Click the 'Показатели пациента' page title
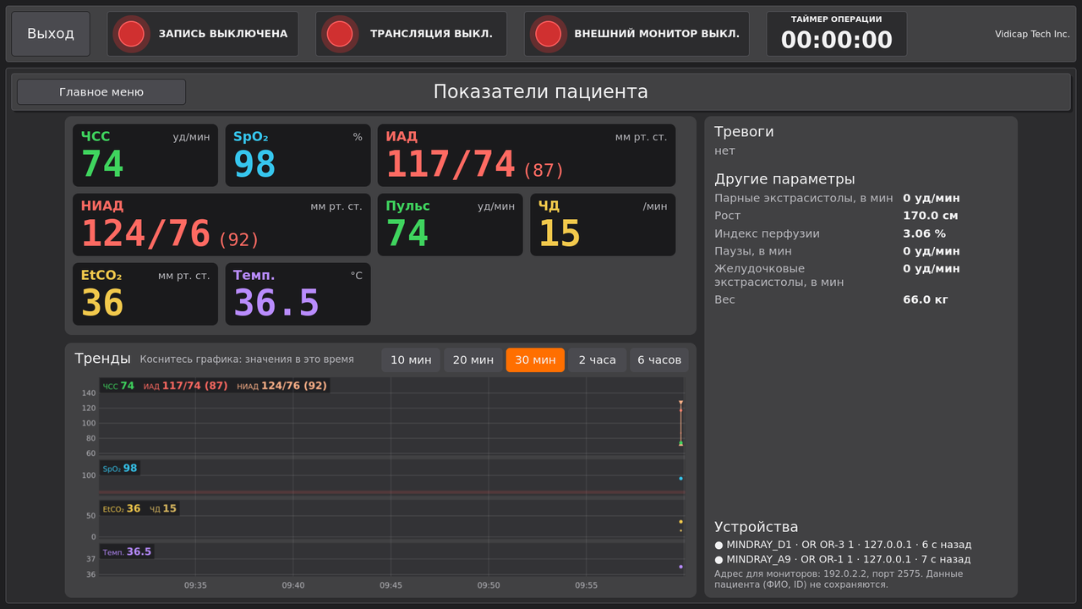Screen dimensions: 1082x609 click(x=541, y=92)
